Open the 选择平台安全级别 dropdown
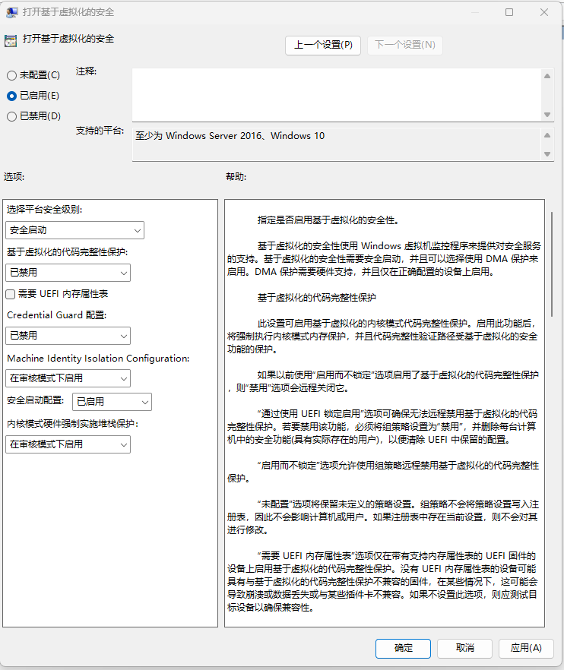Screen dimensions: 564x670 (x=74, y=230)
